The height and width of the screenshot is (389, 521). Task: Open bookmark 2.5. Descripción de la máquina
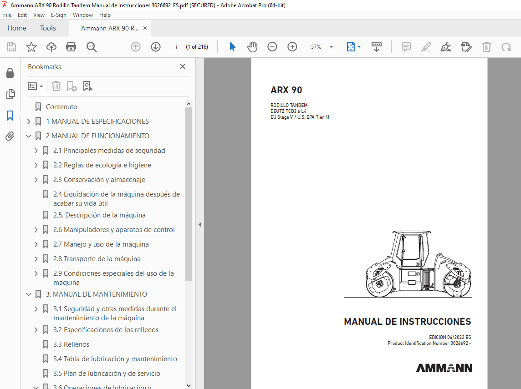(x=99, y=215)
